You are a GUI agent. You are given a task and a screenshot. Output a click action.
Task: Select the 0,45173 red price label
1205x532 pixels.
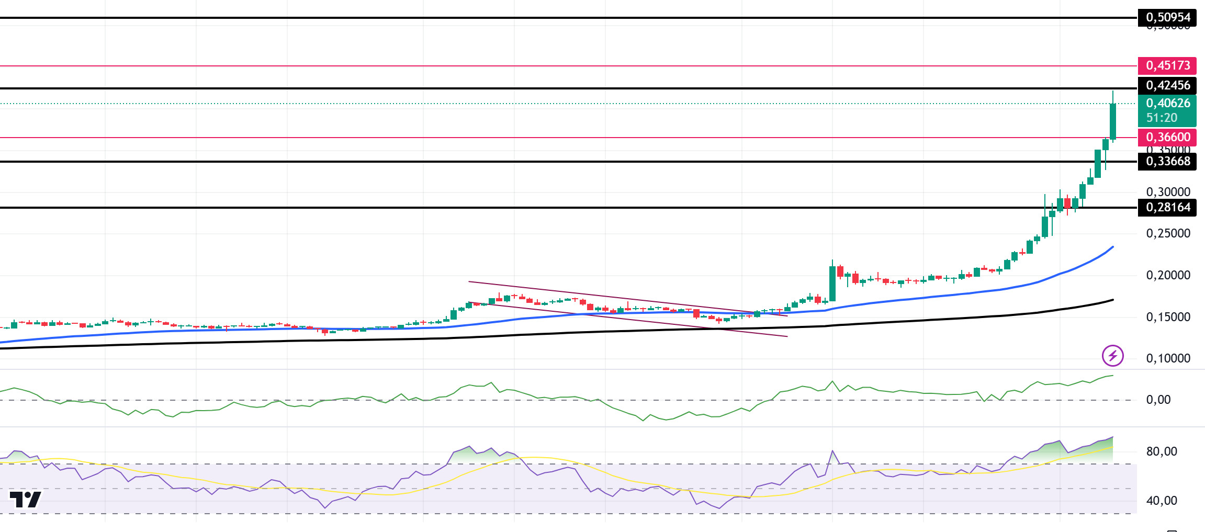(x=1167, y=65)
